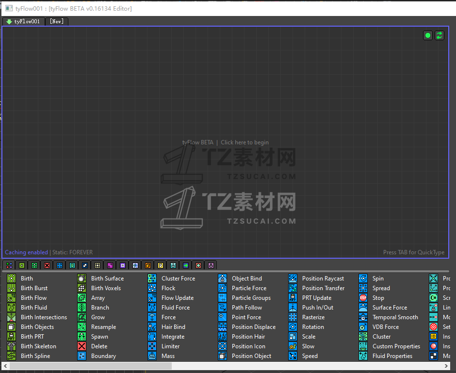The image size is (456, 373).
Task: Select the Array operator icon
Action: [81, 298]
